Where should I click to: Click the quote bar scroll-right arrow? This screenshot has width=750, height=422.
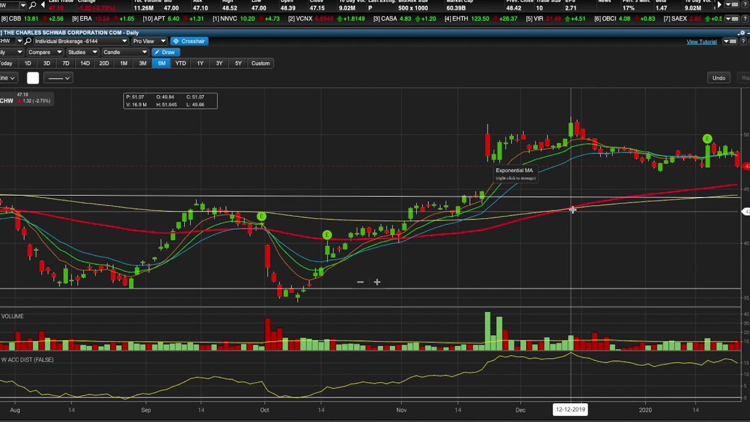click(719, 5)
